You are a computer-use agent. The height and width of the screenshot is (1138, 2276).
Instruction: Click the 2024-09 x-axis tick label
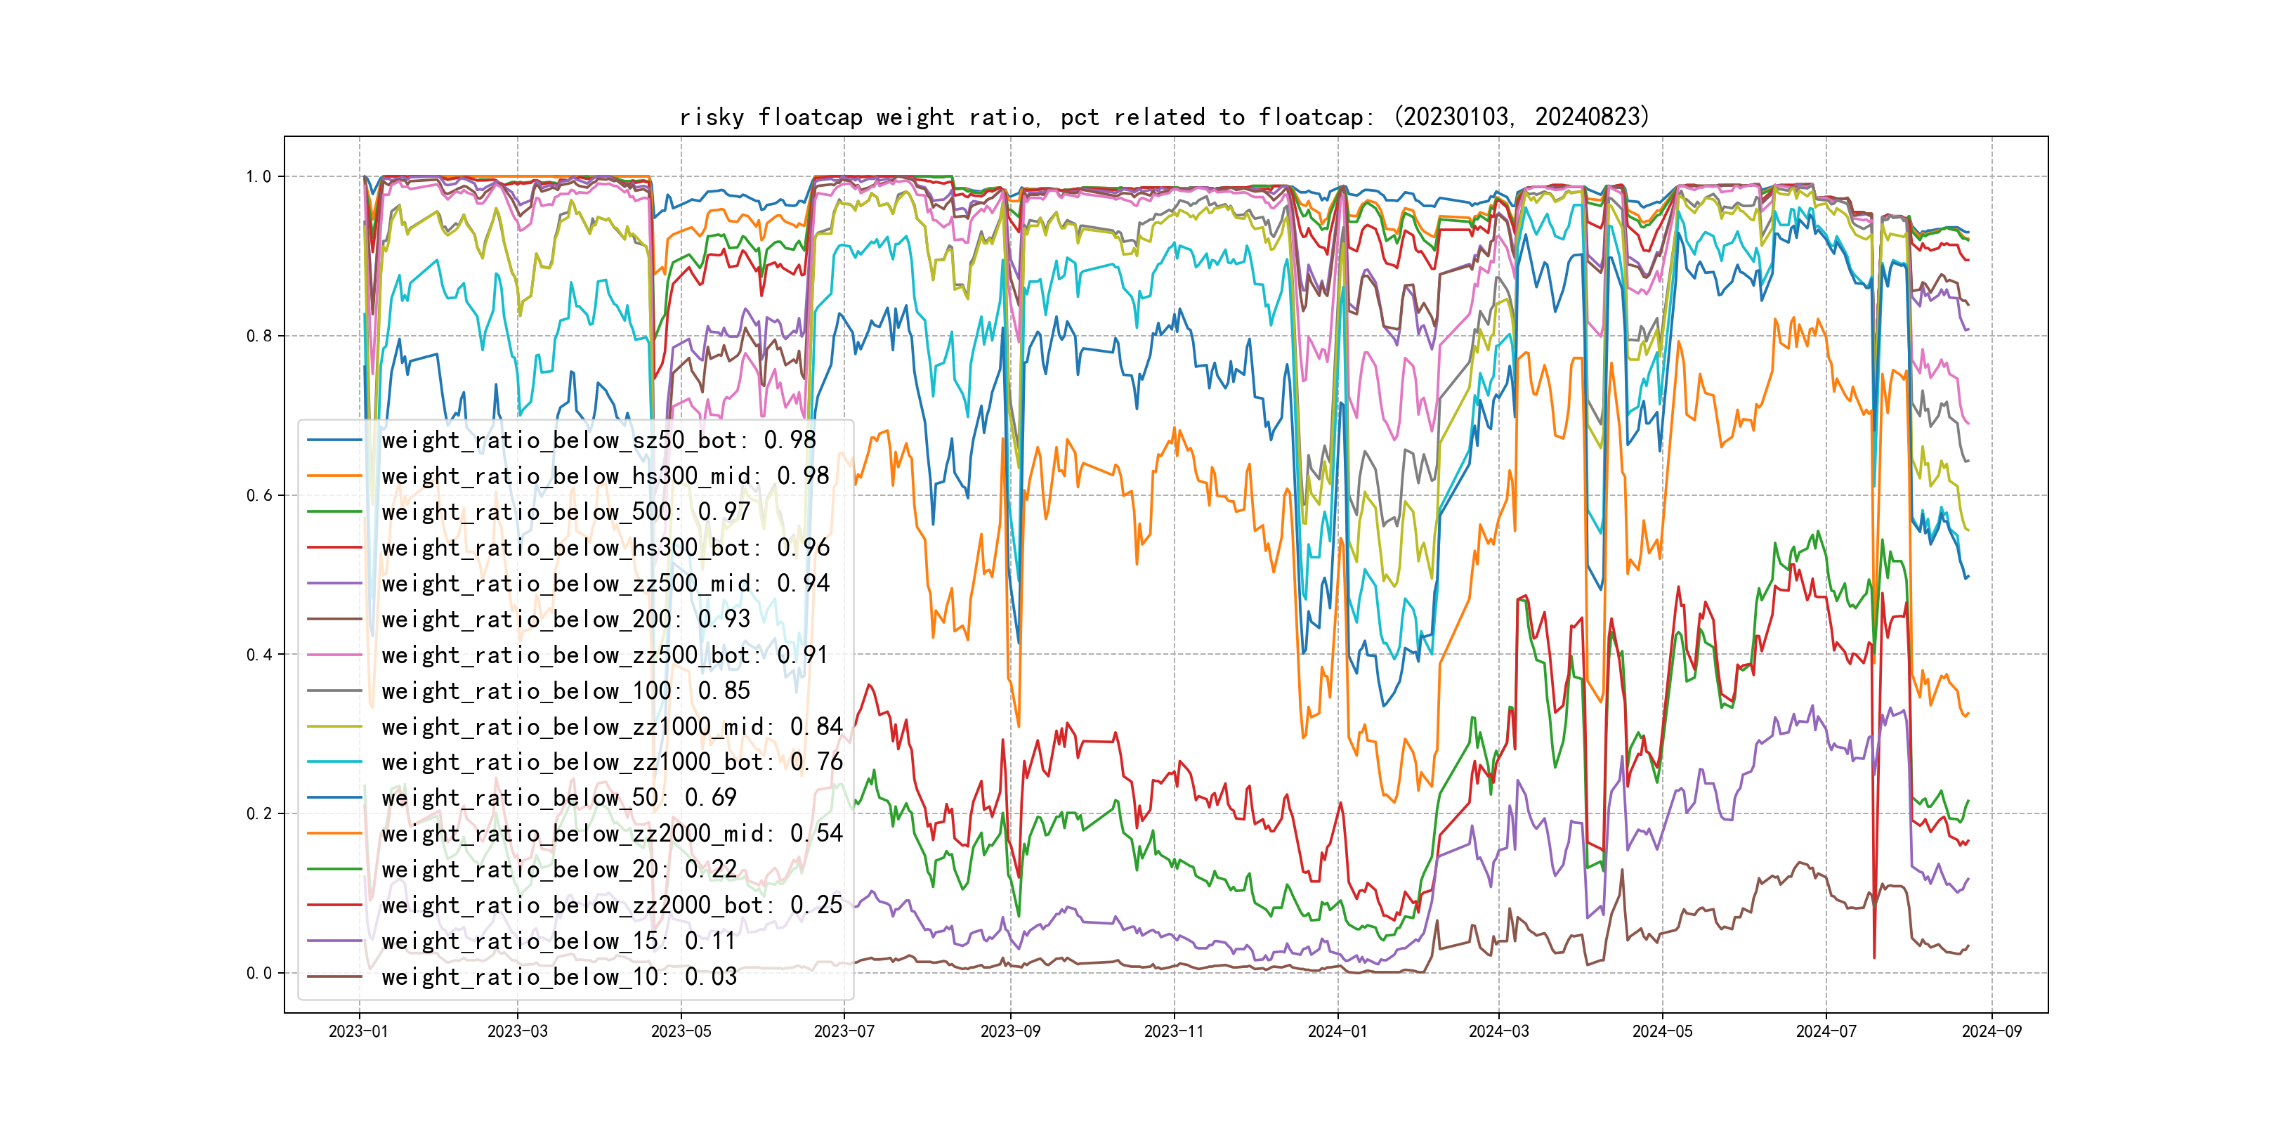(1991, 1031)
